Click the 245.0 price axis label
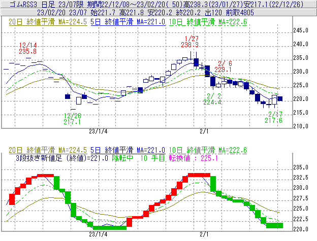 [x=301, y=30]
